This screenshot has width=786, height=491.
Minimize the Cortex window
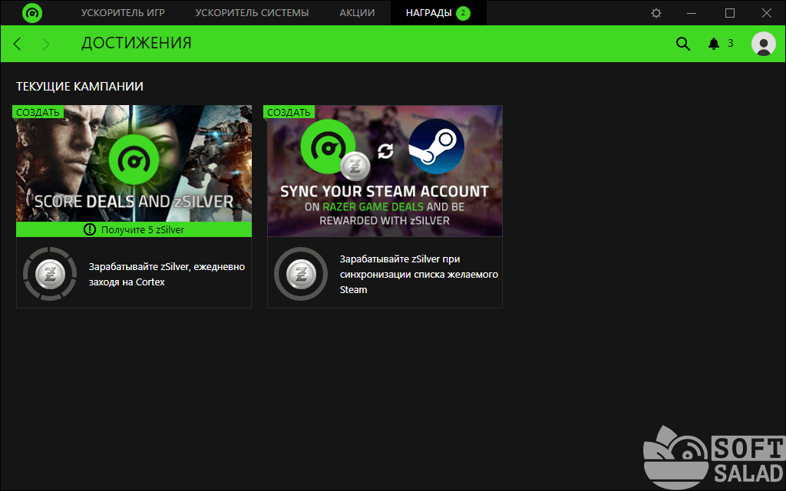point(692,13)
